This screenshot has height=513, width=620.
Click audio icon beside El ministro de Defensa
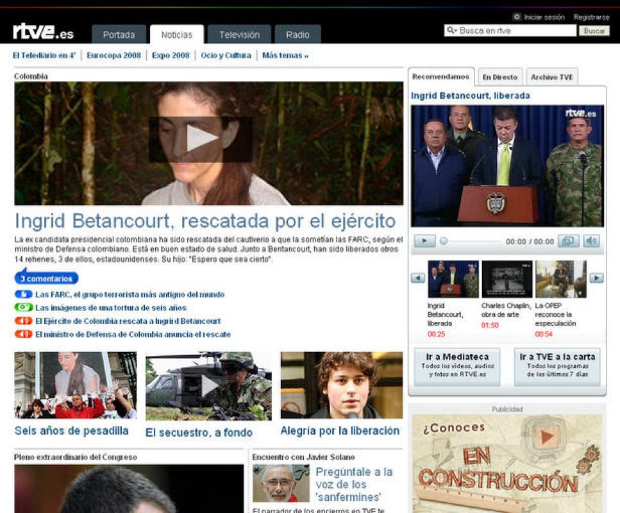[x=24, y=334]
